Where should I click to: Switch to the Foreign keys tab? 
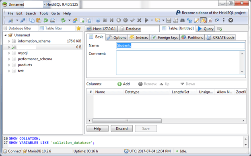coord(165,37)
